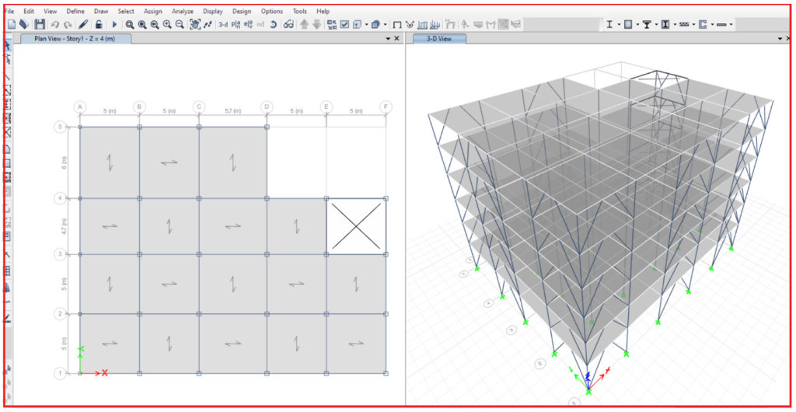This screenshot has width=796, height=412.
Task: Open the Assign menu
Action: pos(153,11)
